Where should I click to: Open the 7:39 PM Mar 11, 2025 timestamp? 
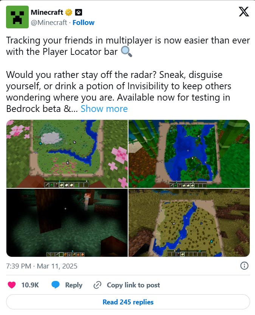pyautogui.click(x=42, y=266)
